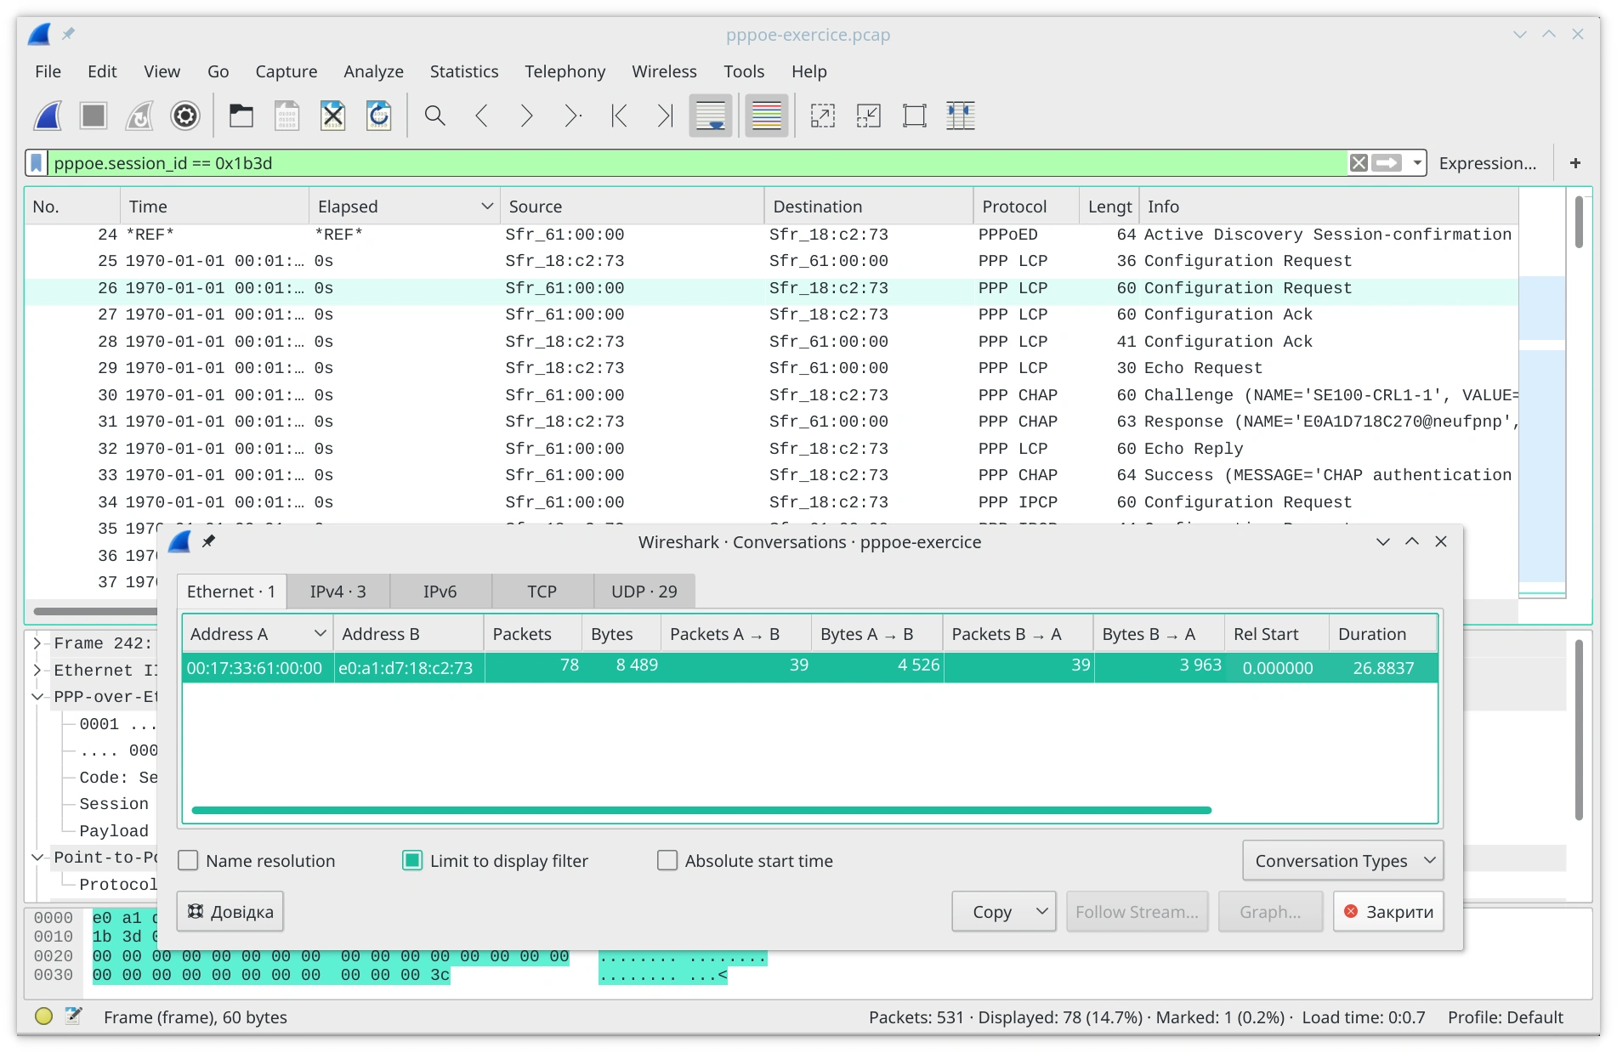This screenshot has width=1617, height=1053.
Task: Click the reload capture file icon
Action: point(379,116)
